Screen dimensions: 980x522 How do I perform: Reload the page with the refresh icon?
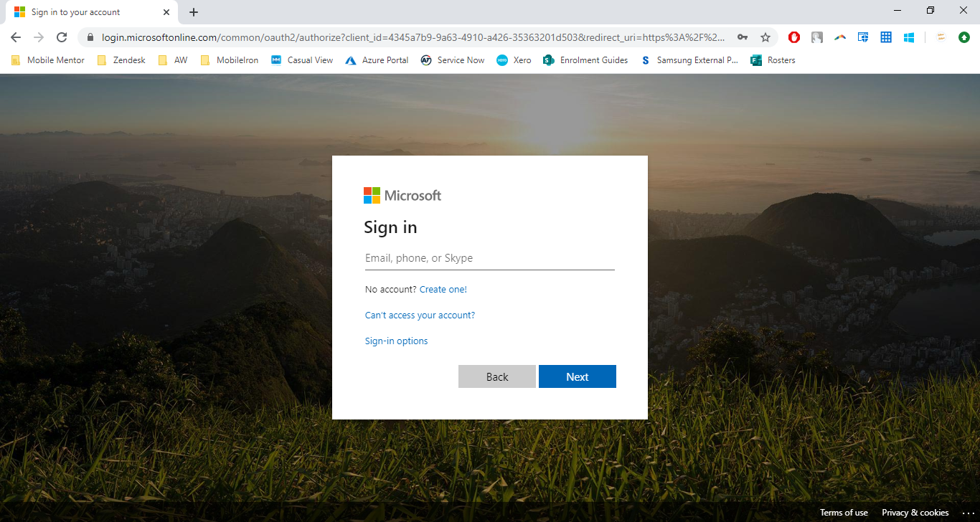62,37
